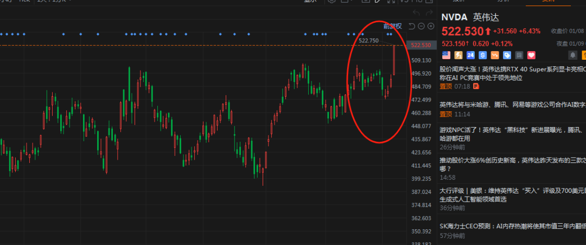Viewport: 586px width, 245px height.
Task: Click the document icon next to 07:18
Action: point(476,86)
